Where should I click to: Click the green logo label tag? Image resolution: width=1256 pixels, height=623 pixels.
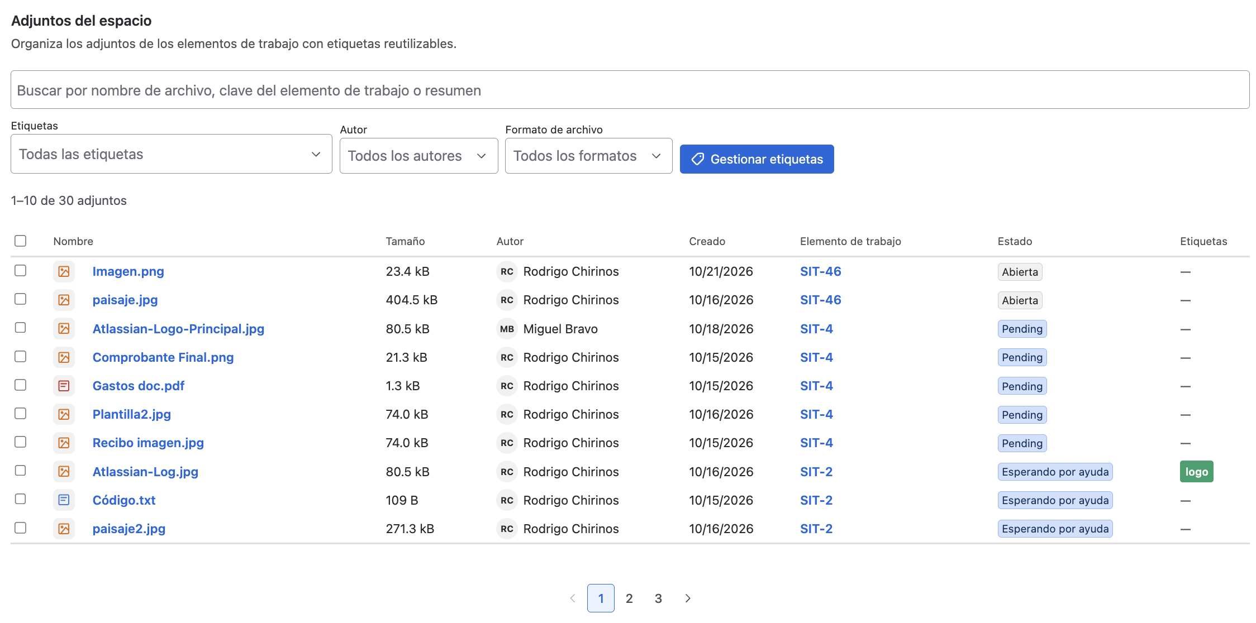click(x=1197, y=472)
